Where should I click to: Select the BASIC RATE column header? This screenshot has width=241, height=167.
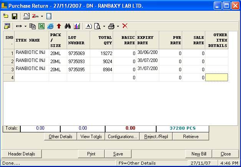pos(125,40)
